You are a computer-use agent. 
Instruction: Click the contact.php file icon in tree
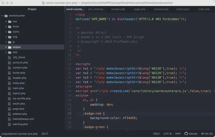point(9,68)
